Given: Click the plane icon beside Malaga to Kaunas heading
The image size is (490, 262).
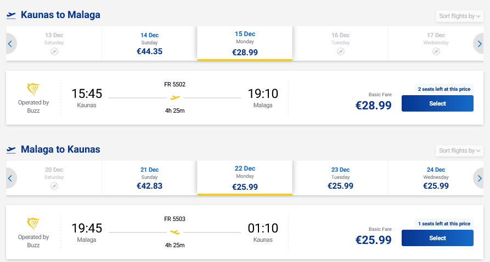Looking at the screenshot, I should pos(11,150).
